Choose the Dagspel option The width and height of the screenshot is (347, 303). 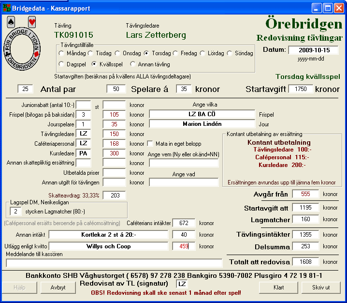[61, 64]
